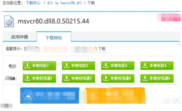The width and height of the screenshot is (182, 111).
Task: Click the large orange blurred button
Action: (x=115, y=95)
